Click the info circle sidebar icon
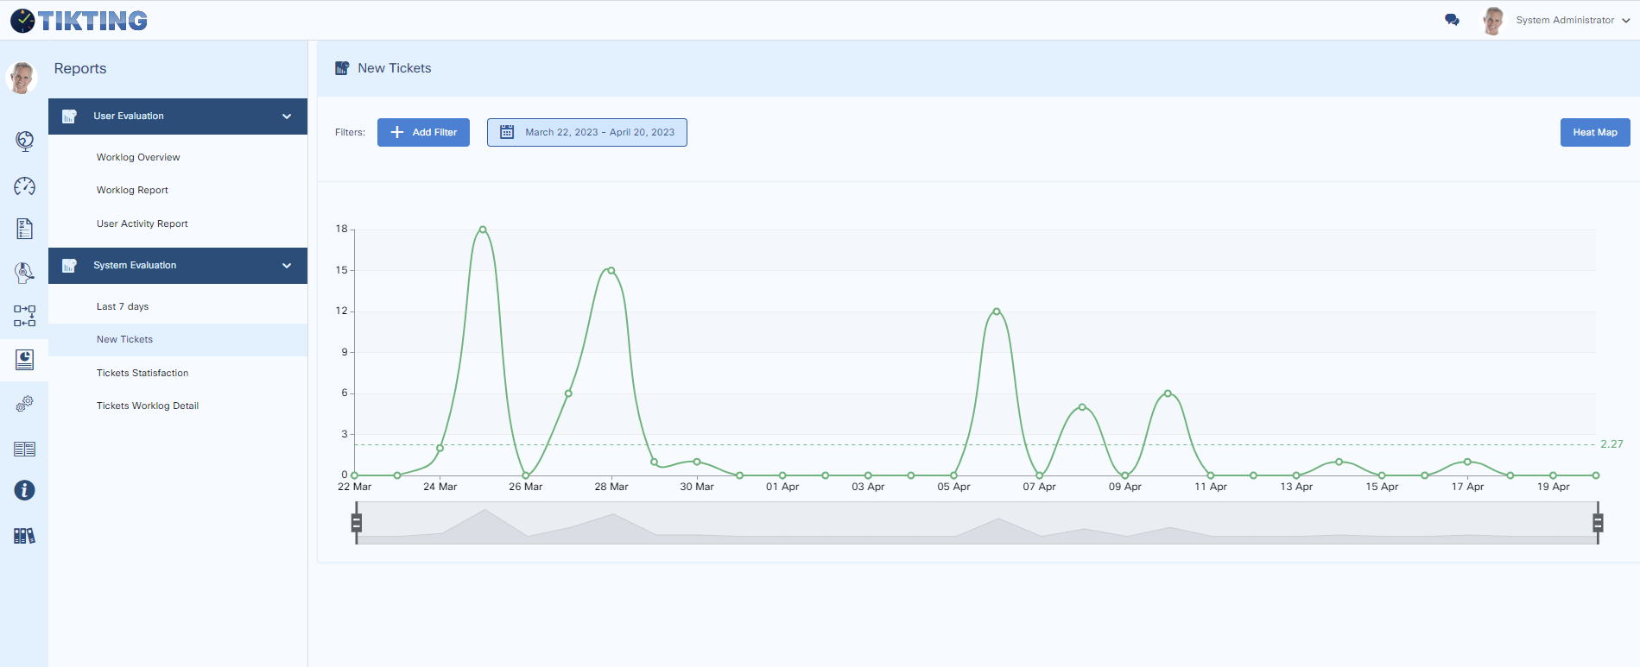Screen dimensions: 1640x667 click(x=24, y=491)
